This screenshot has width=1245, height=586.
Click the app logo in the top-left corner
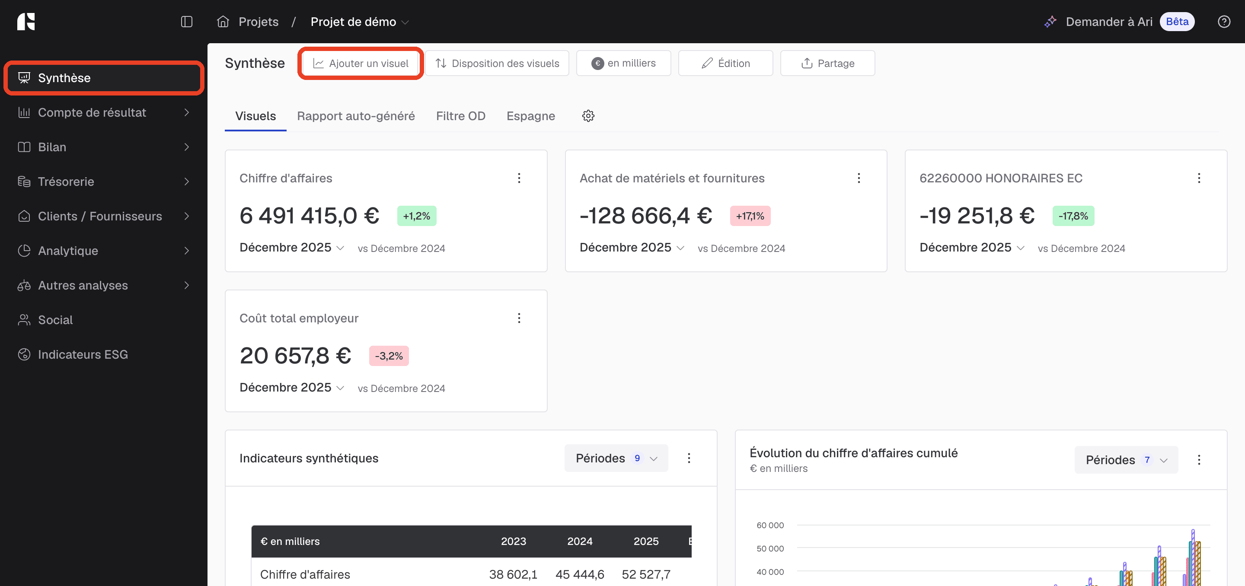26,22
